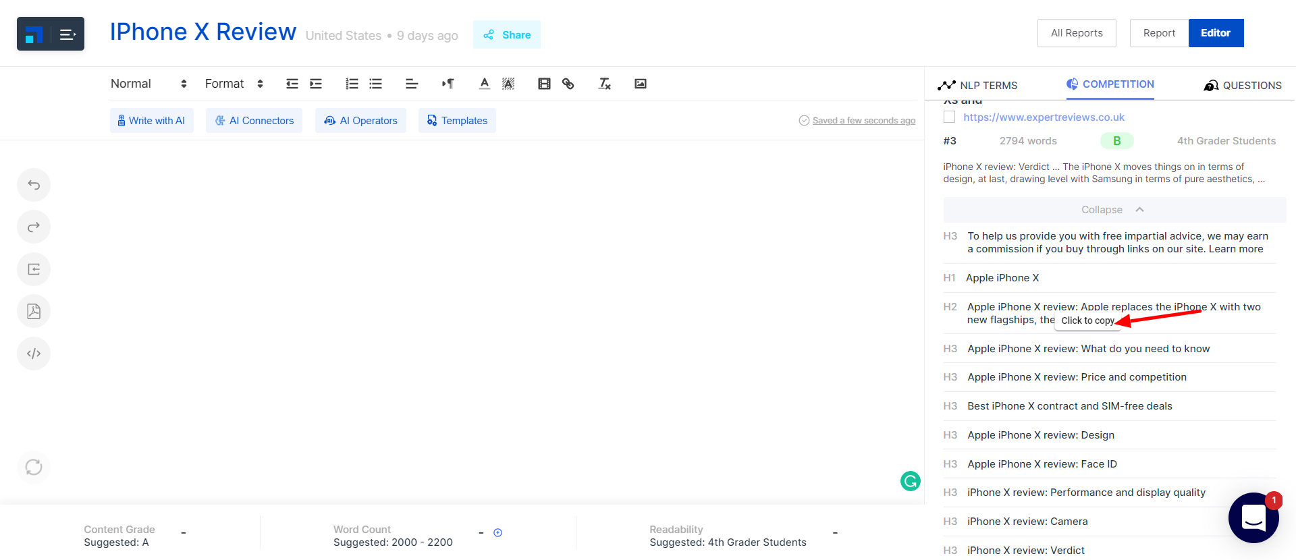
Task: Click the IPhone X Review title
Action: [203, 32]
